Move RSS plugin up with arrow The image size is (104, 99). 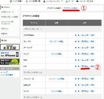[76, 60]
